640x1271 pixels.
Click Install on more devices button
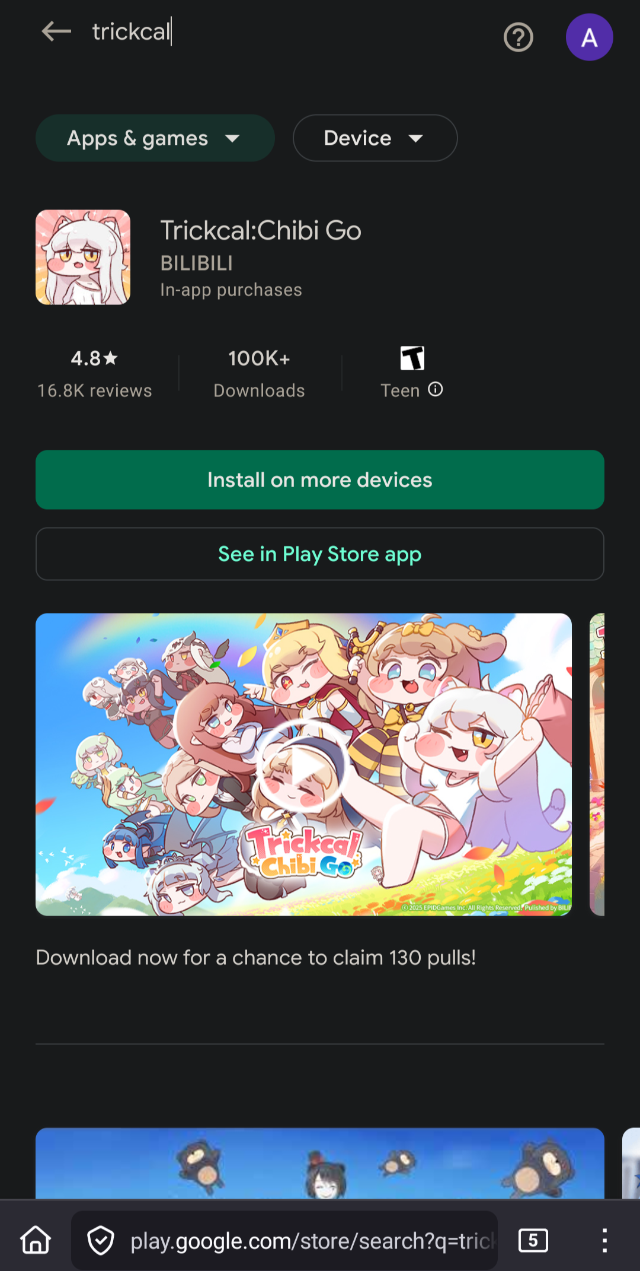(320, 479)
